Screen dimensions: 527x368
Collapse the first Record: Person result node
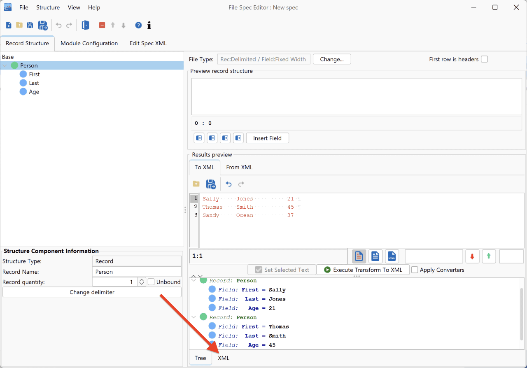click(194, 280)
